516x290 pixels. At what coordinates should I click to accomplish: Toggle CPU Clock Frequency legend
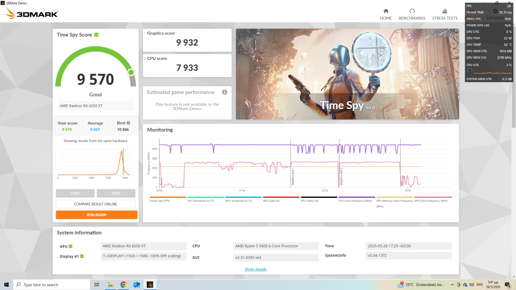click(357, 199)
